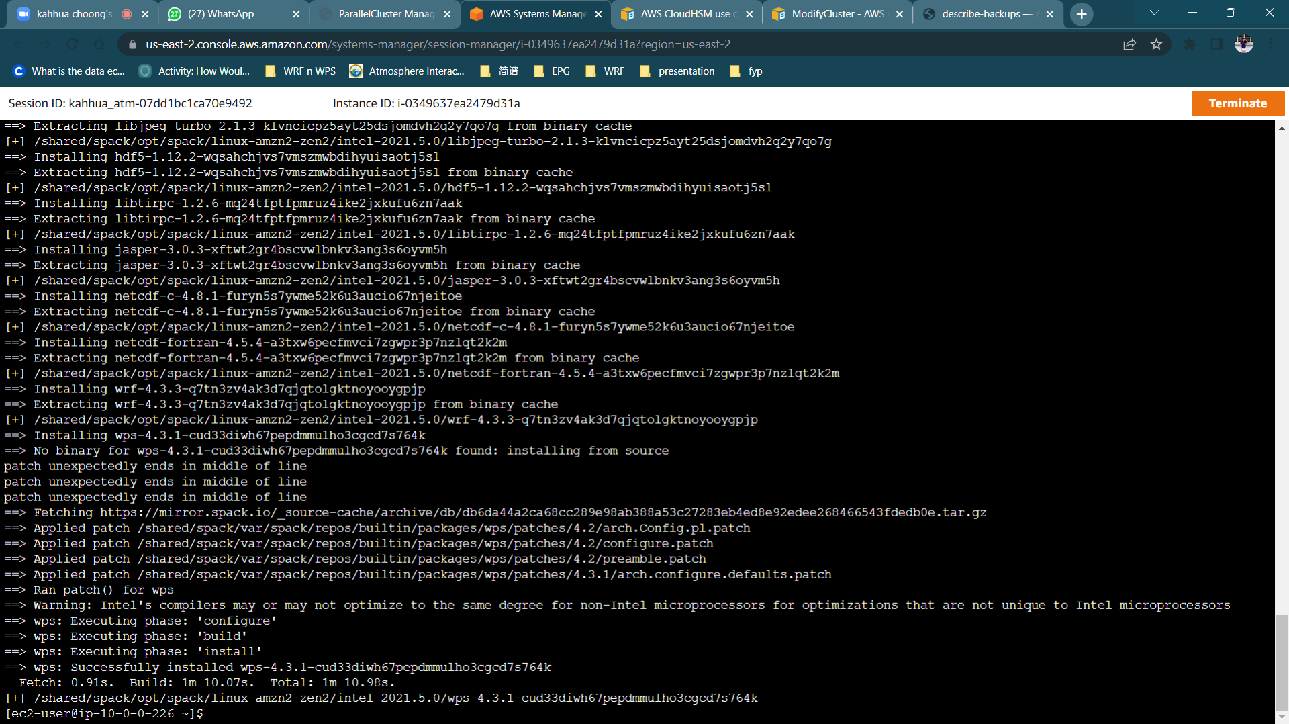Screen dimensions: 1289x724
Task: Open the Chrome three-dot menu
Action: tap(1270, 44)
